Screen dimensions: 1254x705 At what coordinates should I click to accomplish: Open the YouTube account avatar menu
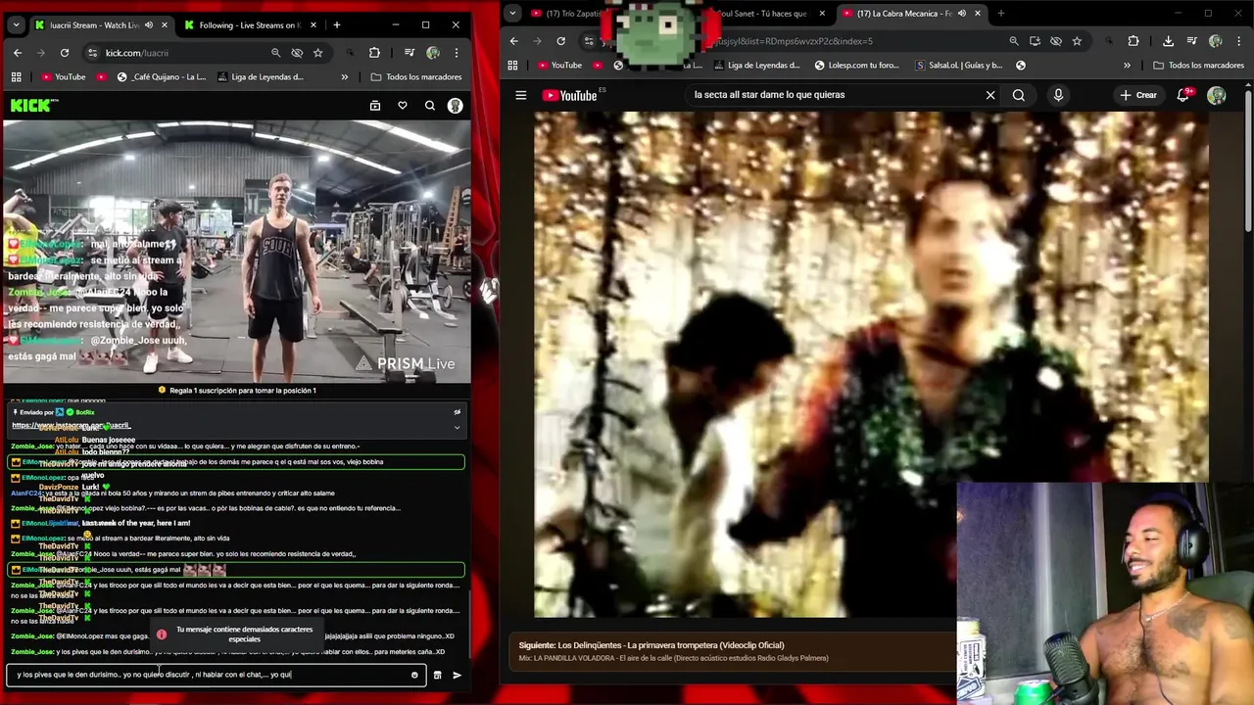1217,95
